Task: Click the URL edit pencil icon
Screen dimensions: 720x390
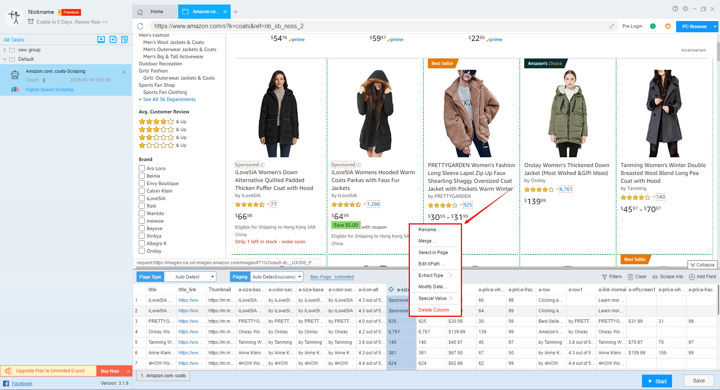Action: pos(612,26)
